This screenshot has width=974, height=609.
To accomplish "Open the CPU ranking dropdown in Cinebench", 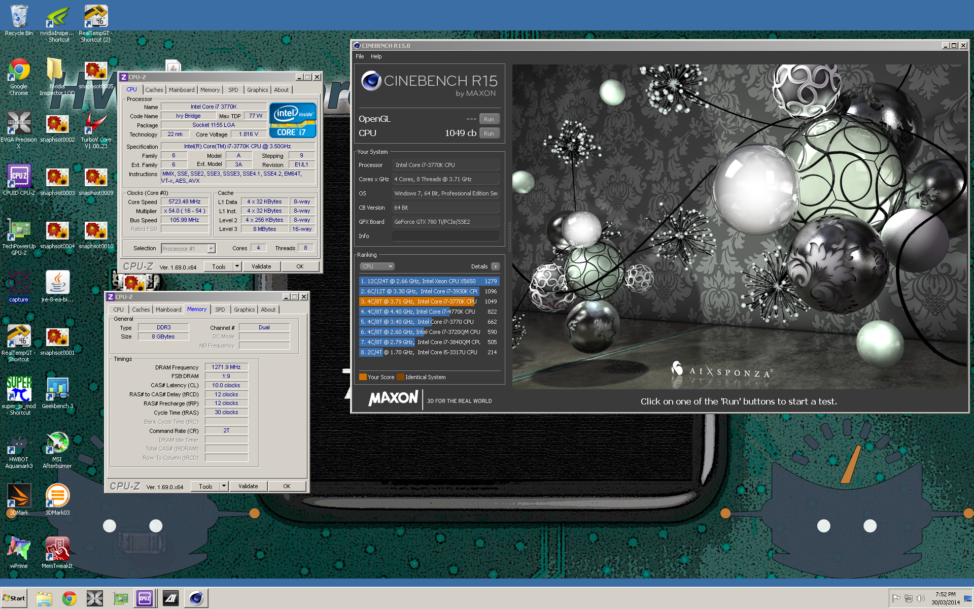I will pyautogui.click(x=377, y=266).
